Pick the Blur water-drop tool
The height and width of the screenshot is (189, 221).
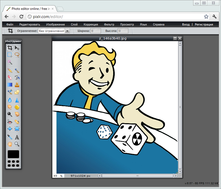(10, 100)
